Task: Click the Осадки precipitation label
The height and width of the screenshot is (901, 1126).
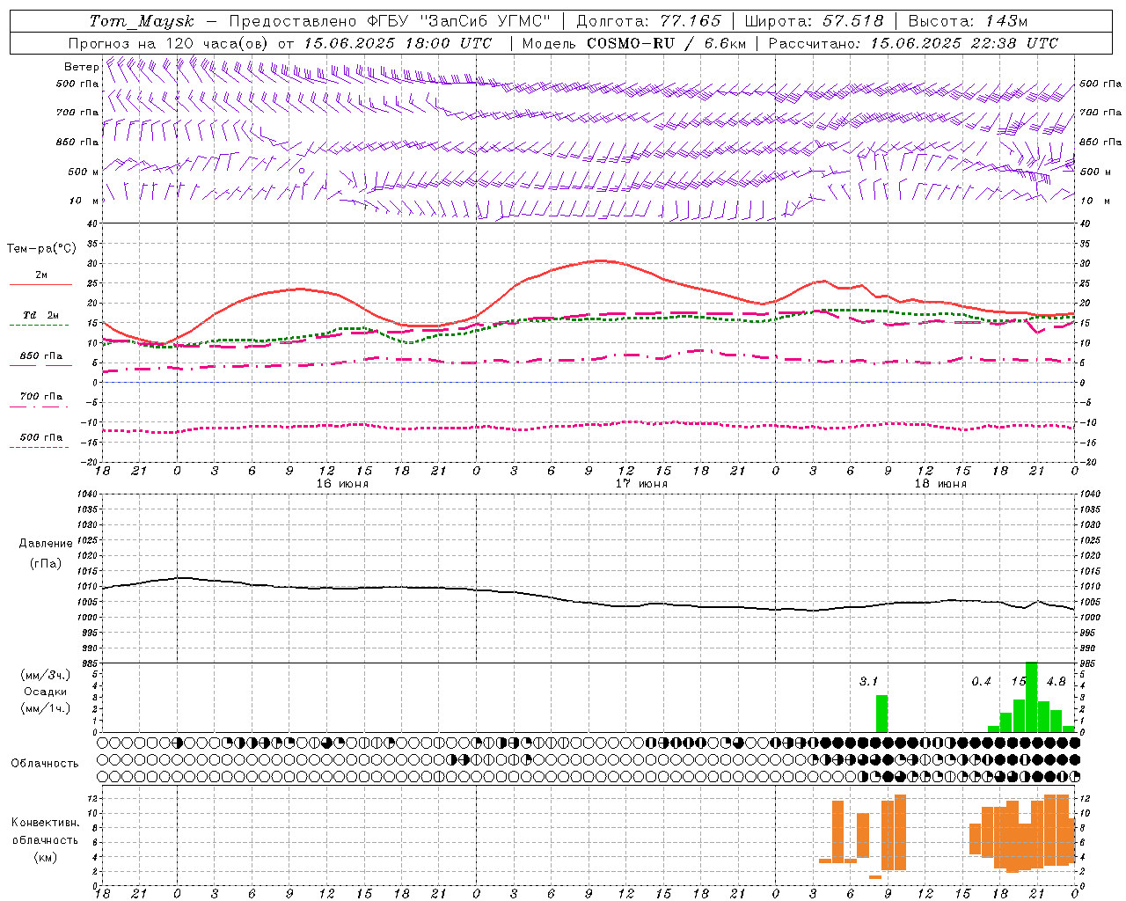Action: point(46,692)
